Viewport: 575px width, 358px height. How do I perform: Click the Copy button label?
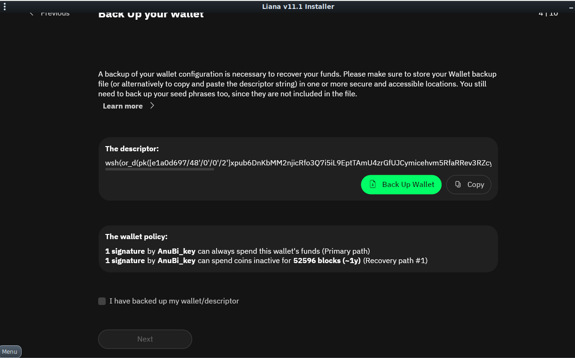[475, 185]
